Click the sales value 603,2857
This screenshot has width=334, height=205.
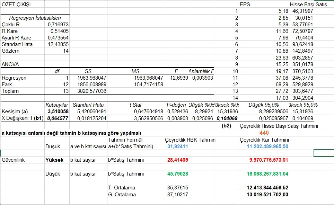(303, 58)
